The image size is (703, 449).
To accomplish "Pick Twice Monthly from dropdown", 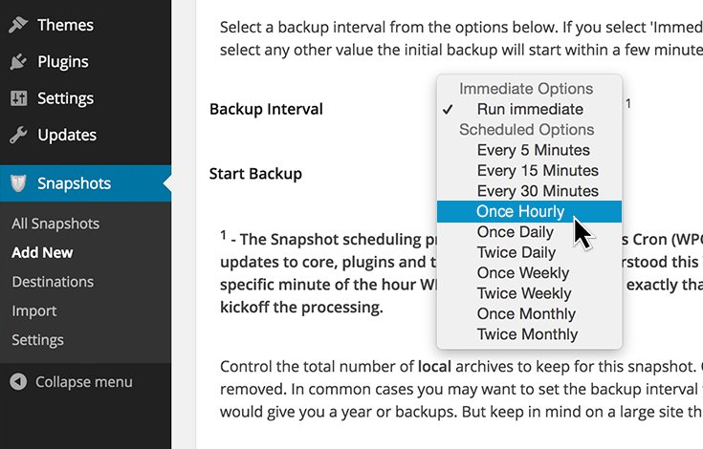I will [527, 334].
